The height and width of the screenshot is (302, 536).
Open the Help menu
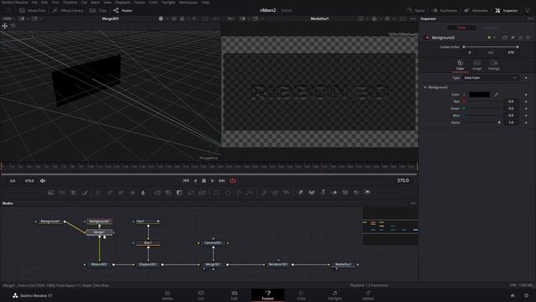tap(205, 3)
